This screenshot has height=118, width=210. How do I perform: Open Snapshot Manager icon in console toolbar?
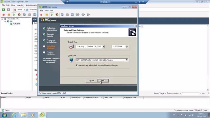coord(73,15)
